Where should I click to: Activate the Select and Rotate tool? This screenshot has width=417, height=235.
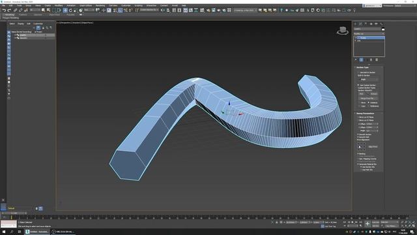[70, 10]
